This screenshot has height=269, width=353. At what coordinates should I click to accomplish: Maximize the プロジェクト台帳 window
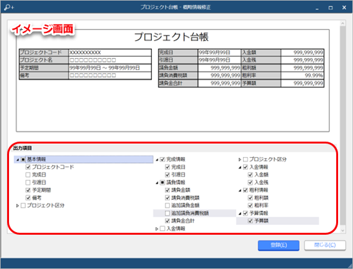(x=330, y=7)
